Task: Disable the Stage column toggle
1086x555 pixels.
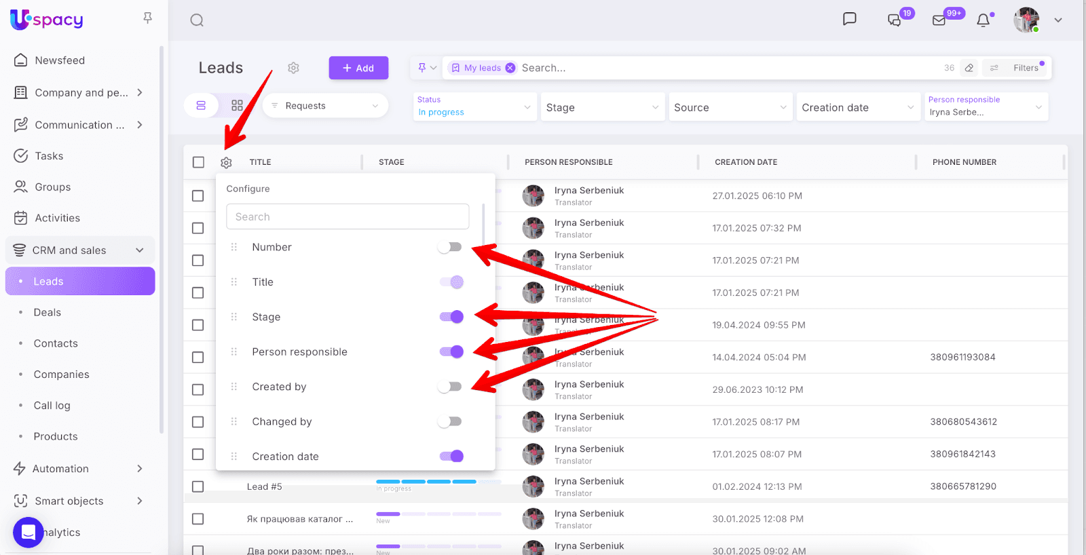Action: pos(451,317)
